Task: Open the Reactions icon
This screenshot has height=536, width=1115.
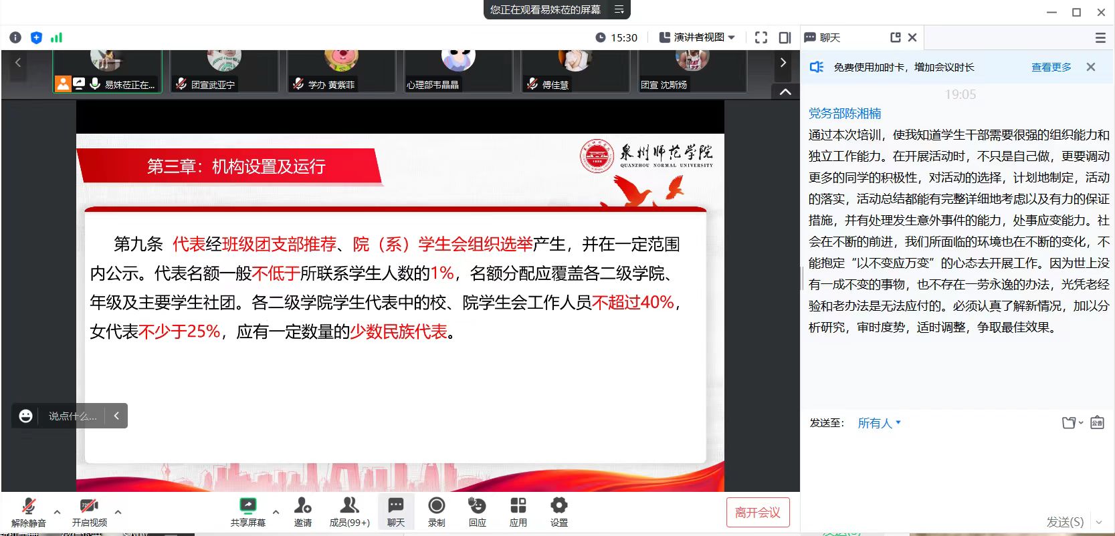Action: [477, 511]
